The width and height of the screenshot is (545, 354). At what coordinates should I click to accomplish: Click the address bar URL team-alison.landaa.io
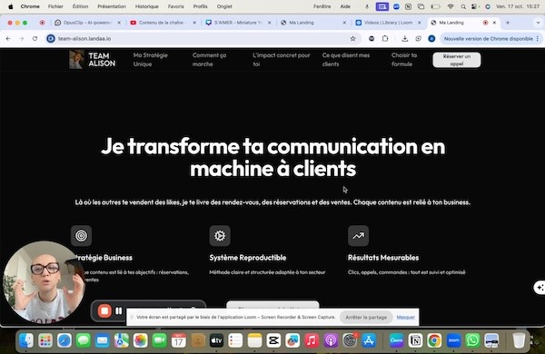point(84,38)
